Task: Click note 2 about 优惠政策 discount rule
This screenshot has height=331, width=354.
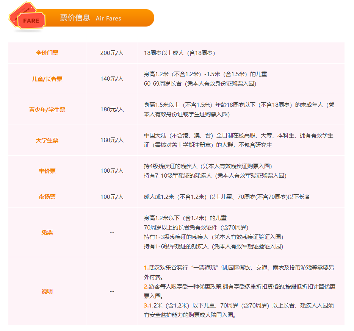Action: [240, 291]
